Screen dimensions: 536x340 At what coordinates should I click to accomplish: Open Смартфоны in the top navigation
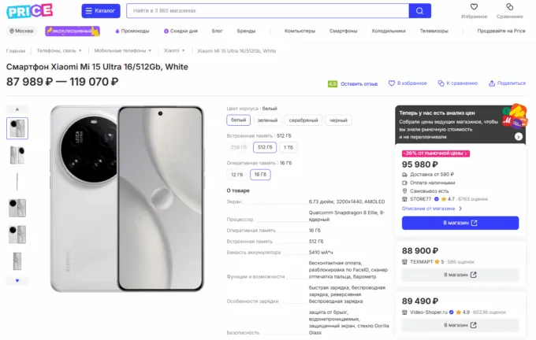[343, 31]
